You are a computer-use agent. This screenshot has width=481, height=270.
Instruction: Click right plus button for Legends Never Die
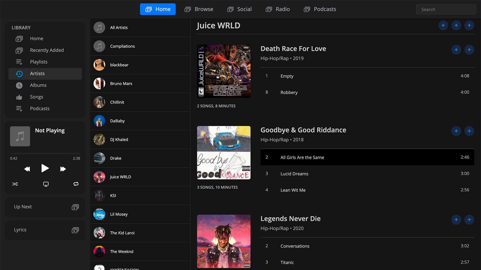tap(469, 220)
